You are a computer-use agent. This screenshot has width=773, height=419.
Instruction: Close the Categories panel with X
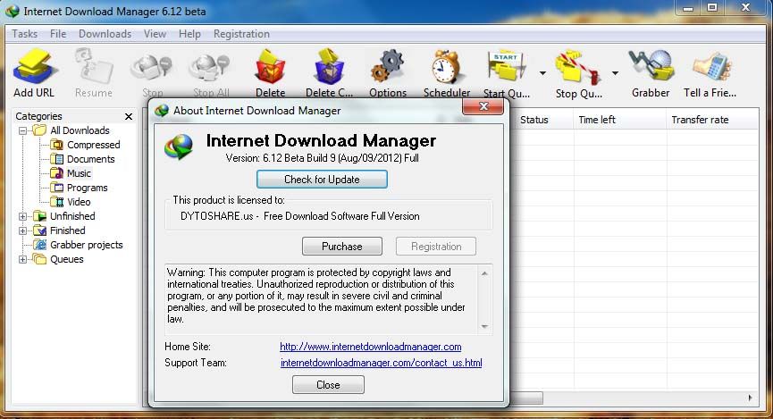[128, 116]
